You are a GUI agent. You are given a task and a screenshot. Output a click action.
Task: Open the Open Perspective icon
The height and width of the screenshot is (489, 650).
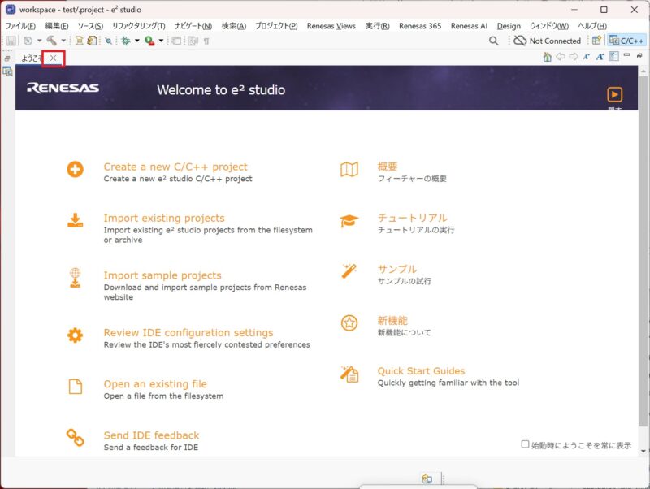coord(597,41)
